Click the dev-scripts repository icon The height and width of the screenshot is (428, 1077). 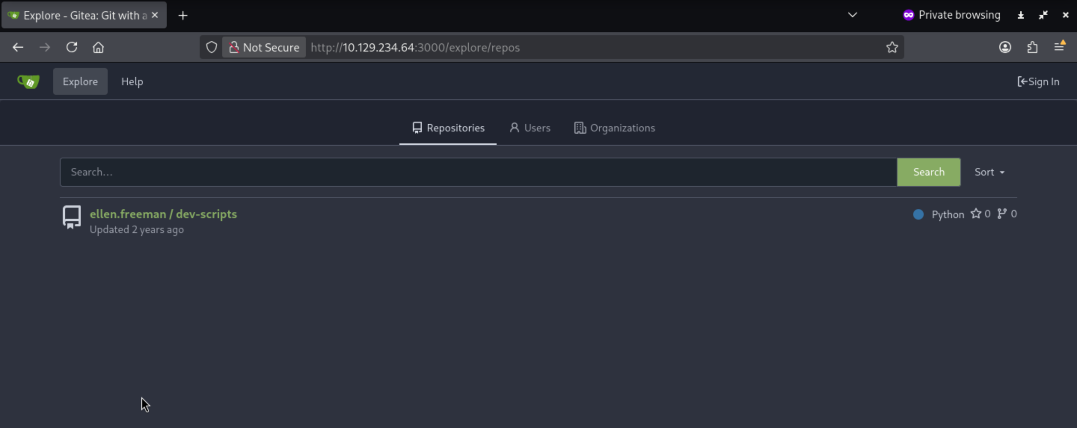[71, 217]
